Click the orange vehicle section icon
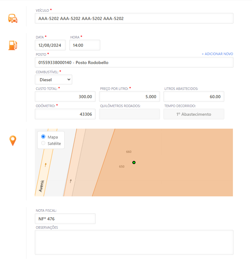The height and width of the screenshot is (273, 252). 13,18
